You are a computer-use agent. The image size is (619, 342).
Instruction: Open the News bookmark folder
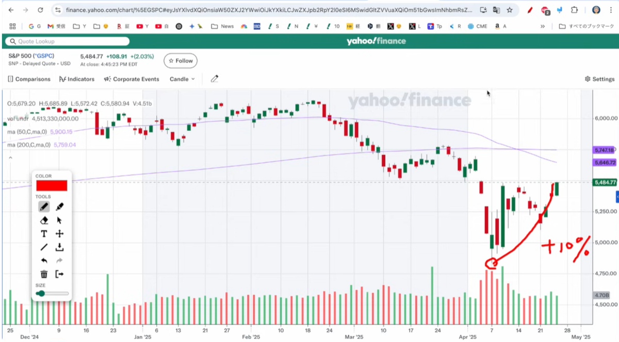coord(222,26)
